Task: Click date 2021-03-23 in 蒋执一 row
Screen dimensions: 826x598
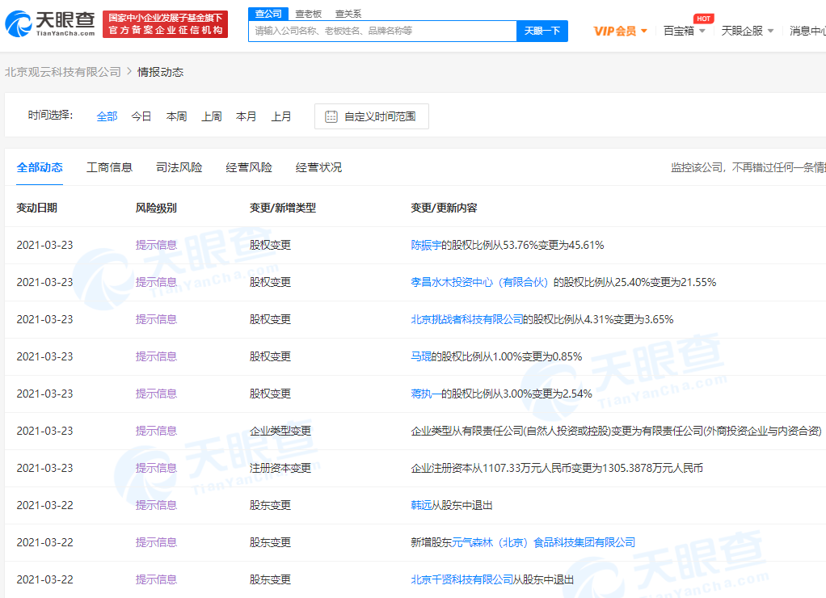Action: tap(44, 394)
